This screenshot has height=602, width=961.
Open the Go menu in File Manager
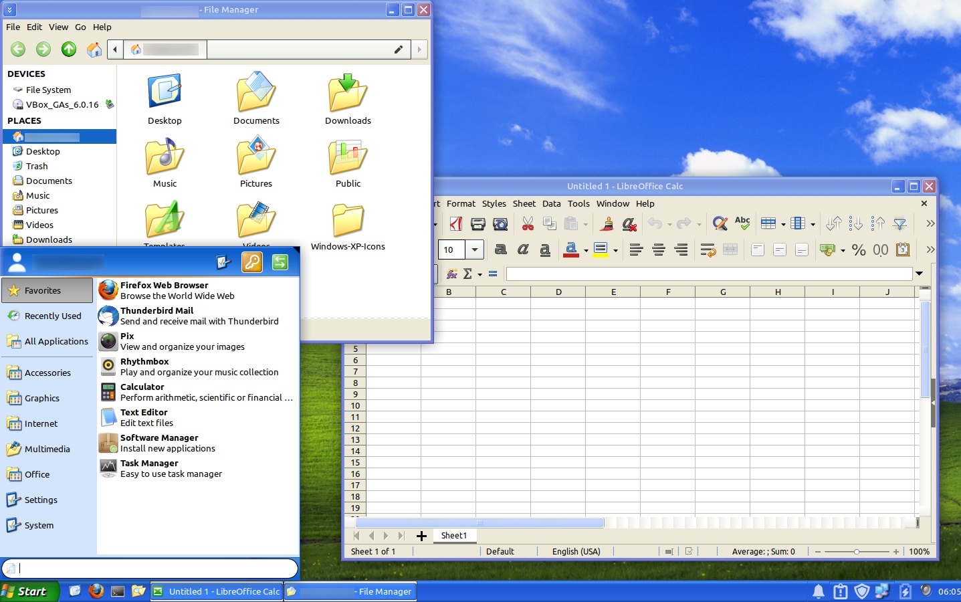pos(80,27)
